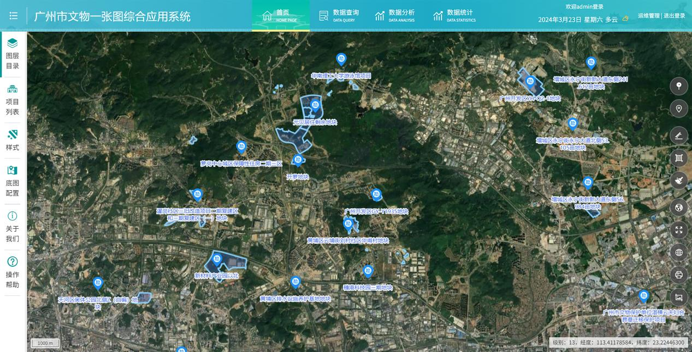This screenshot has height=352, width=692.
Task: Click the print map icon
Action: tap(679, 275)
